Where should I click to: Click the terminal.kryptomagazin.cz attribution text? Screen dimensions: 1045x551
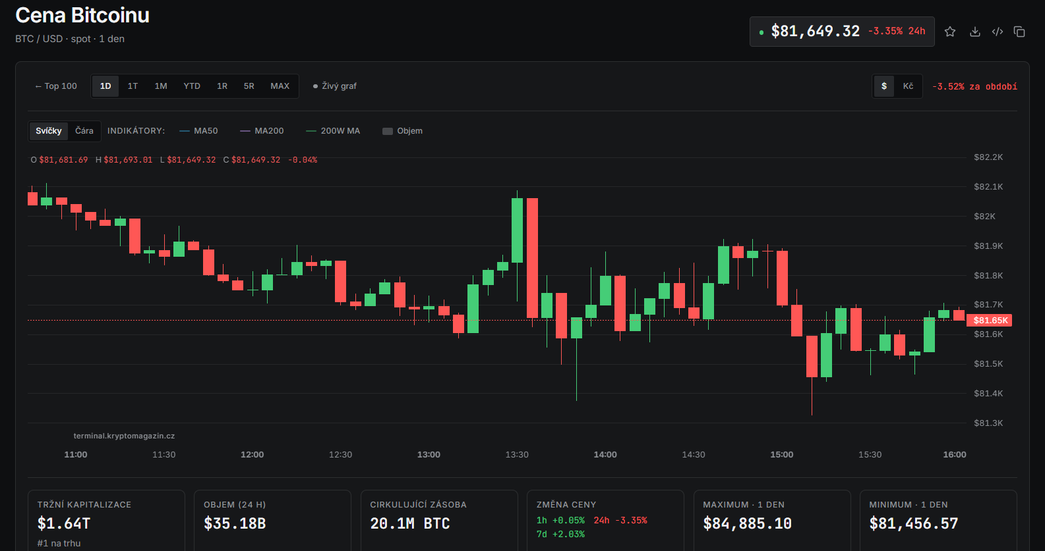point(124,436)
